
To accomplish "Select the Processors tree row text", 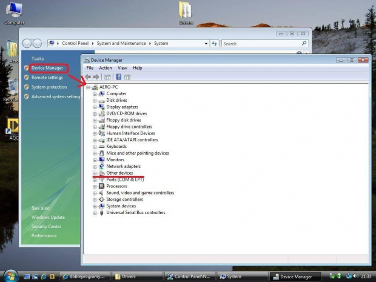I will [116, 186].
